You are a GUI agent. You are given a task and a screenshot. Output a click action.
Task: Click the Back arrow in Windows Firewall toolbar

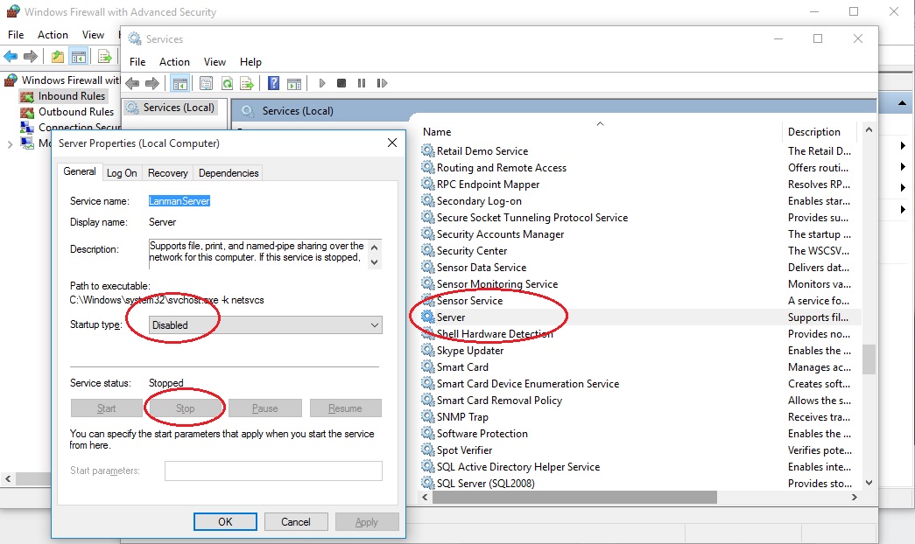(x=11, y=57)
